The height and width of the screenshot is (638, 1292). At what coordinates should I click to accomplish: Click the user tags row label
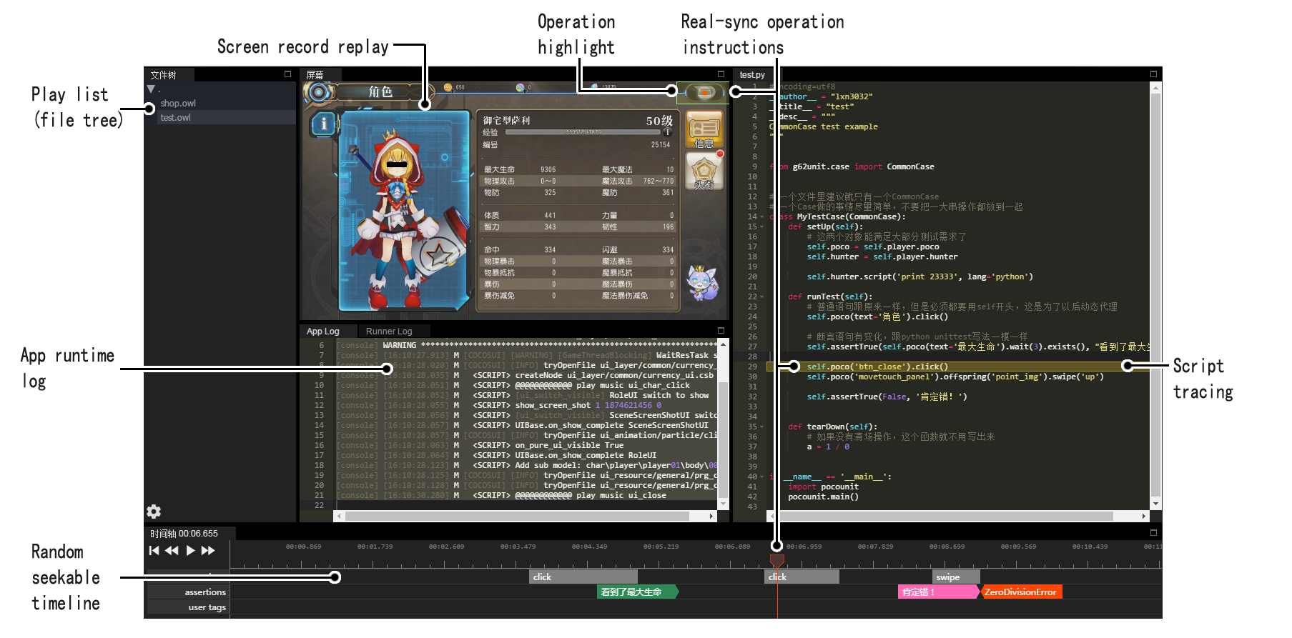point(207,607)
